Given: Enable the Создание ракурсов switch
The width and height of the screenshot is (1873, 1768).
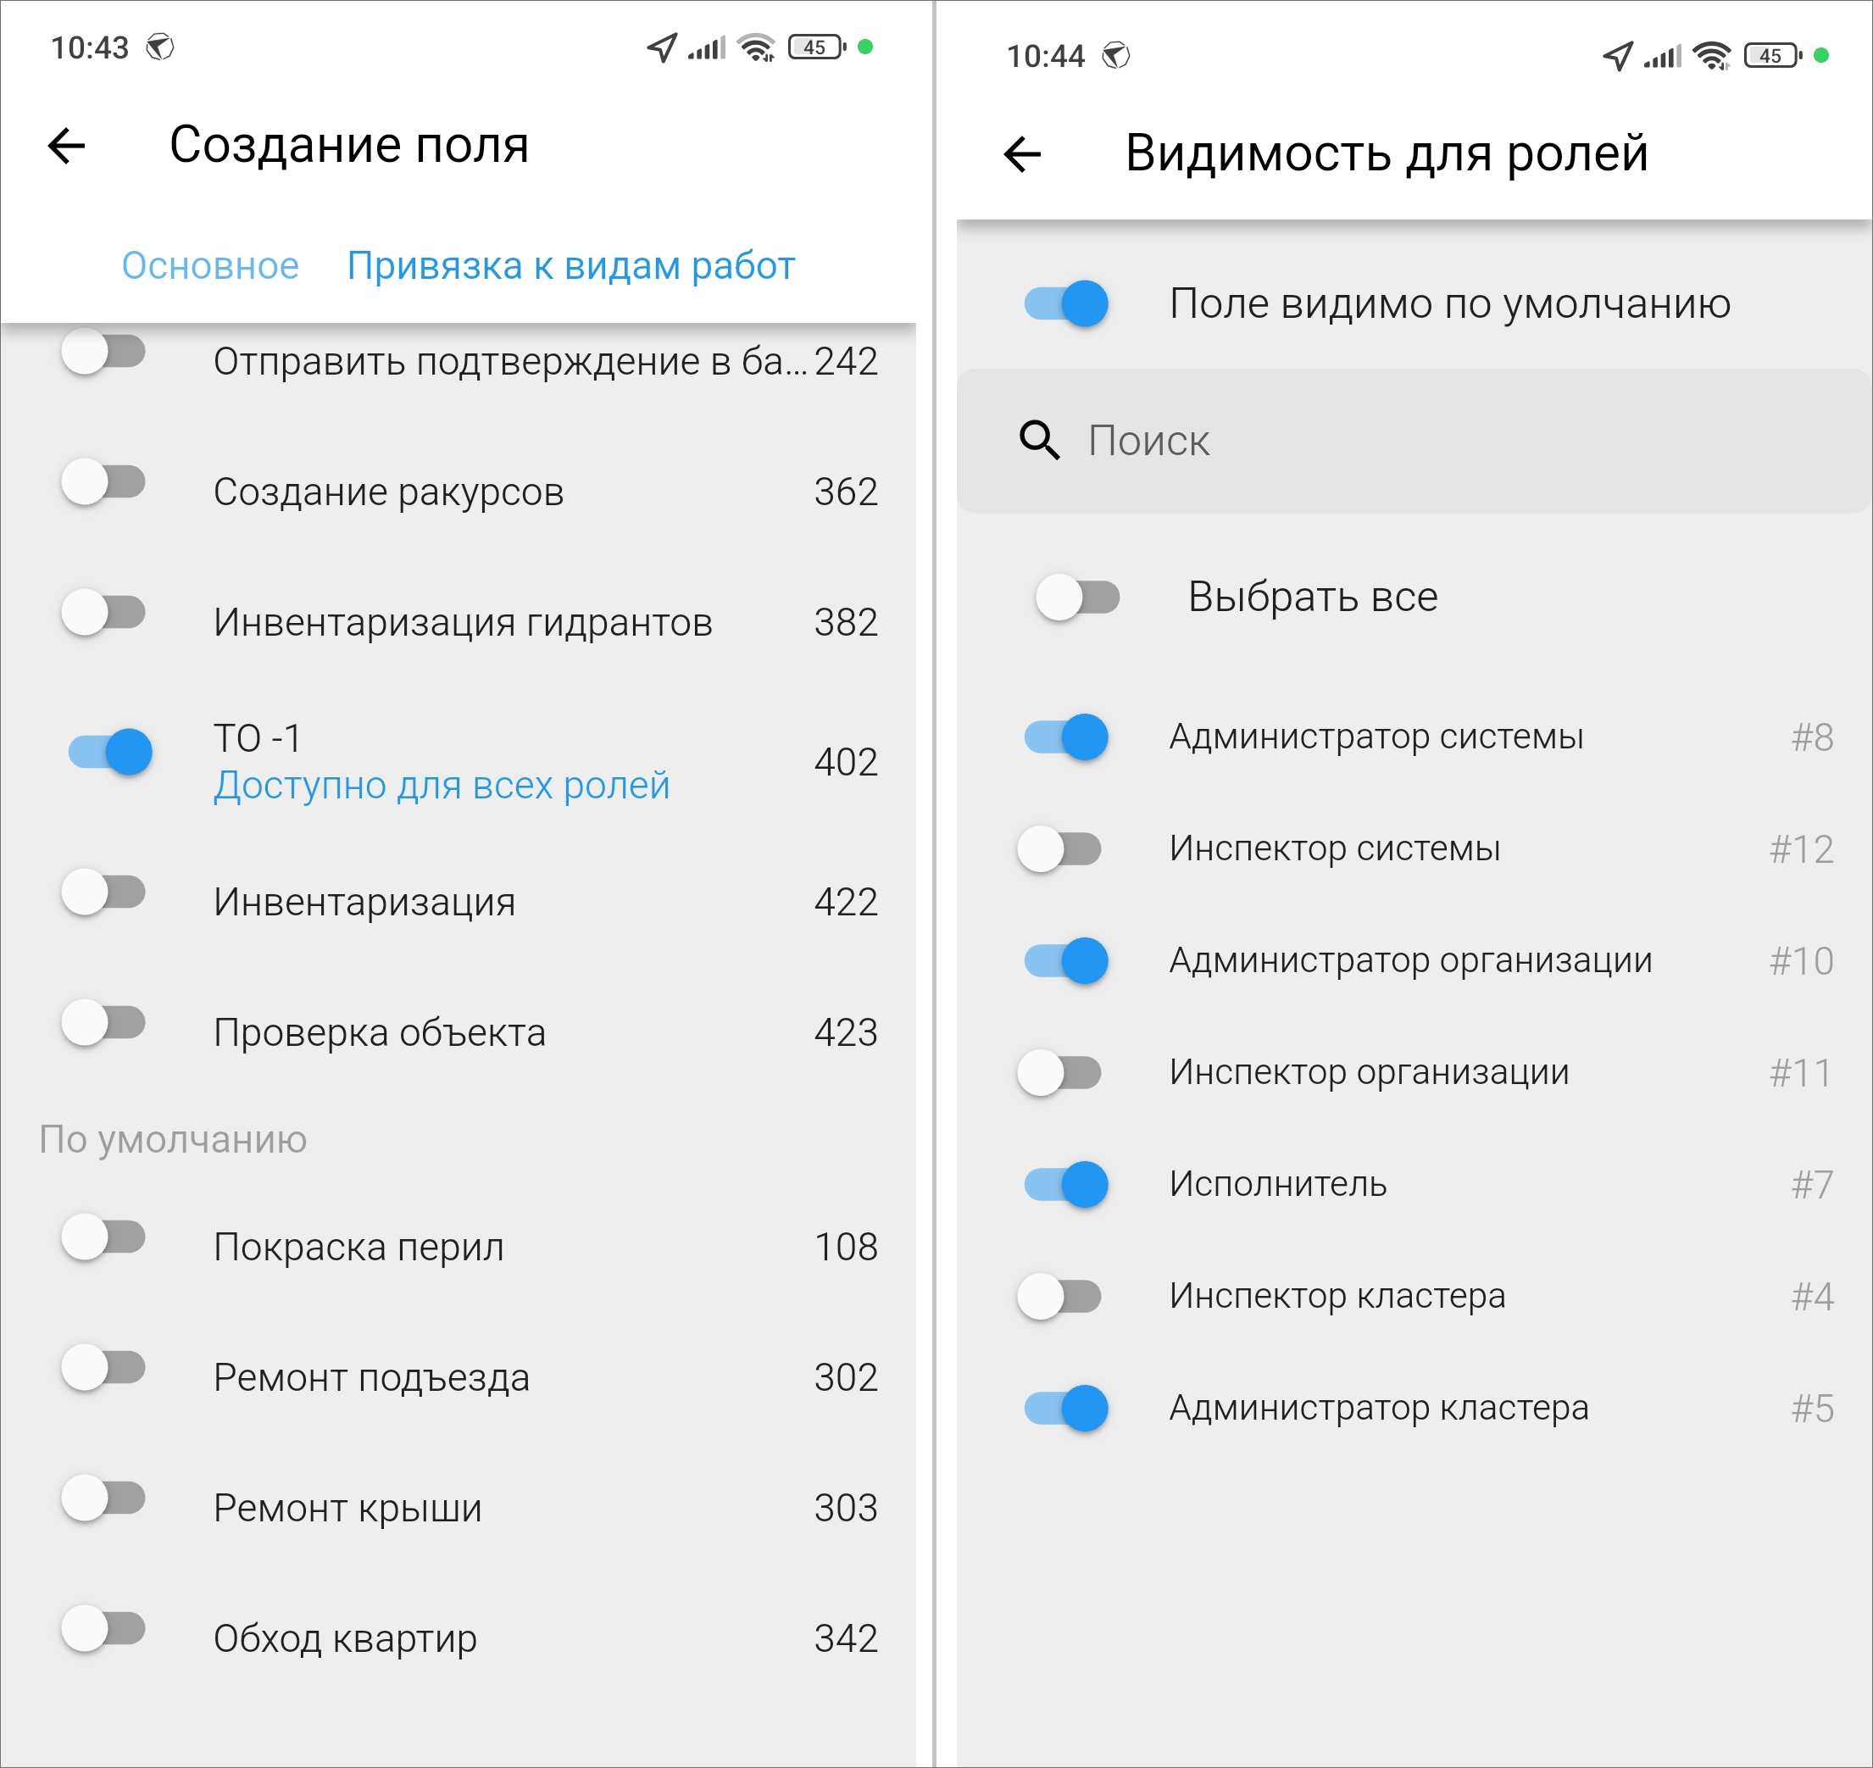Looking at the screenshot, I should click(103, 482).
